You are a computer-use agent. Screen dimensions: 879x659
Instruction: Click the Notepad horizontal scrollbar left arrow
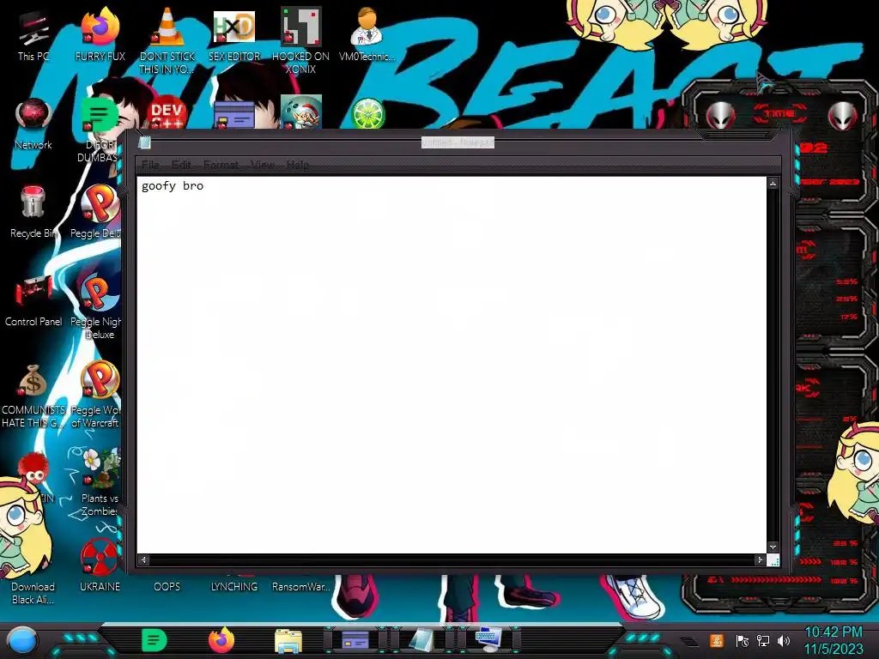[143, 559]
